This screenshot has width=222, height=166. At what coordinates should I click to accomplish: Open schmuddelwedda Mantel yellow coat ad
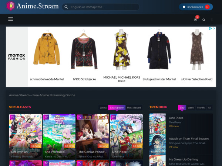tap(47, 56)
